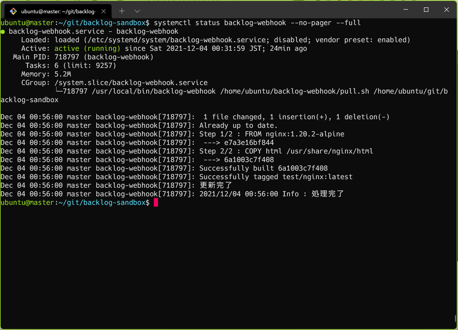Click the green active status dot
The height and width of the screenshot is (330, 458).
pyautogui.click(x=3, y=31)
